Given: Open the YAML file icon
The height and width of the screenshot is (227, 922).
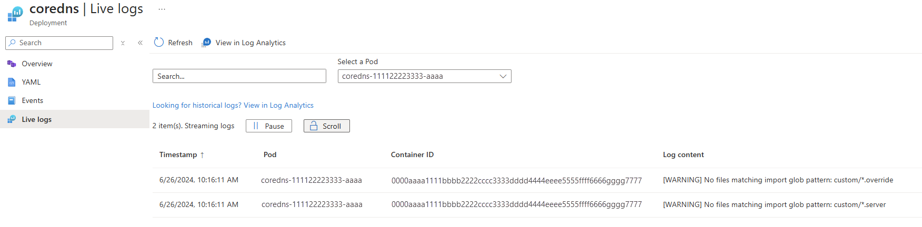Looking at the screenshot, I should click(x=12, y=82).
